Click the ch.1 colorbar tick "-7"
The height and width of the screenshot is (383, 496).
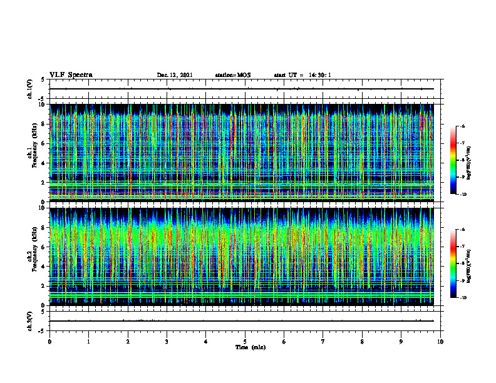463,143
